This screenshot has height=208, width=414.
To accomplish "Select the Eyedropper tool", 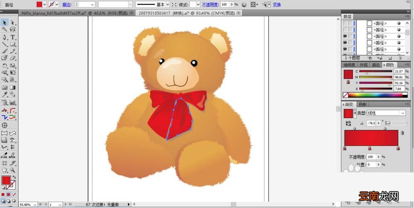I will pyautogui.click(x=5, y=94).
